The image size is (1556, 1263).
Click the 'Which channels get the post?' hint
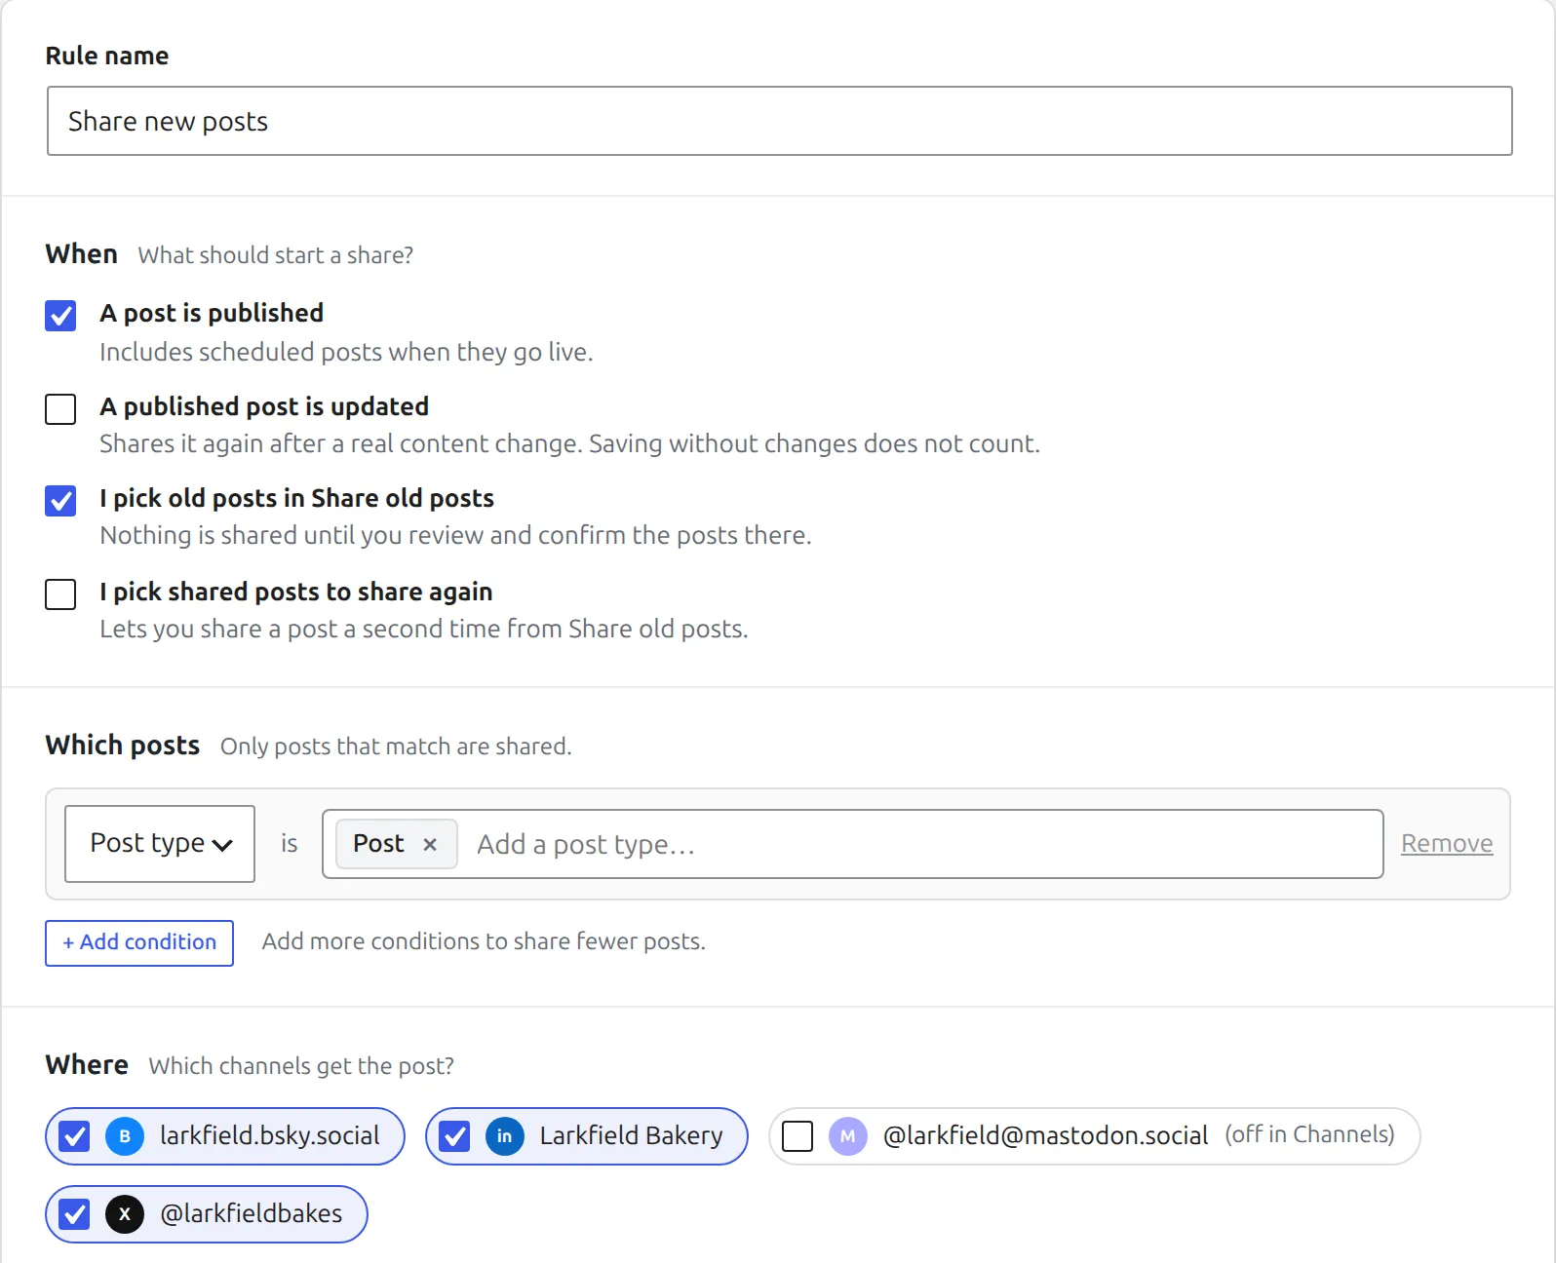coord(301,1066)
